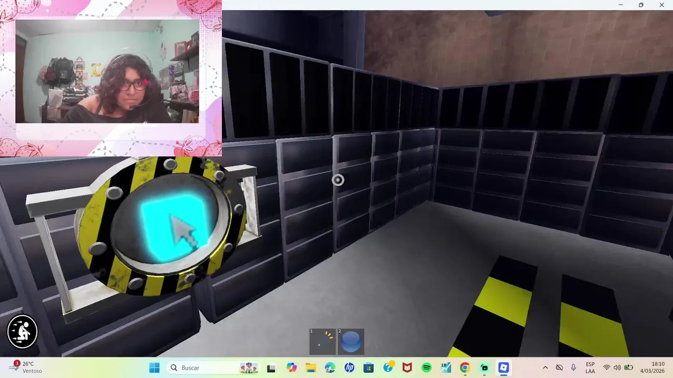This screenshot has width=673, height=378.
Task: Open the volume speaker tray icon
Action: point(617,367)
